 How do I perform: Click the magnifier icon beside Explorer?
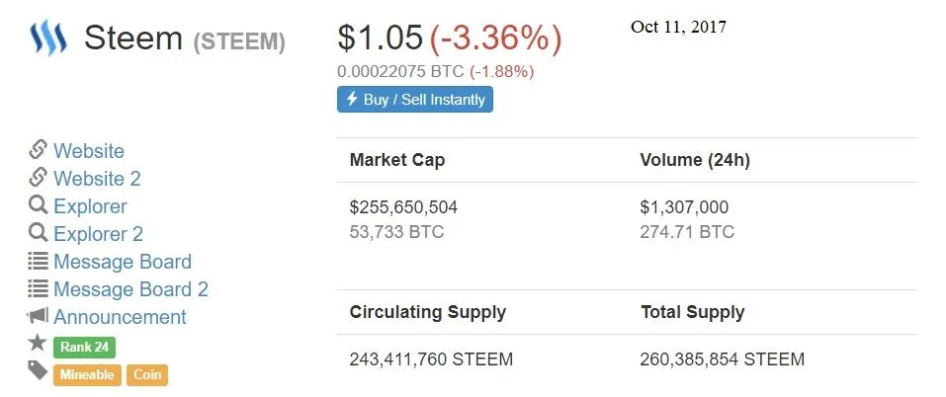[38, 205]
